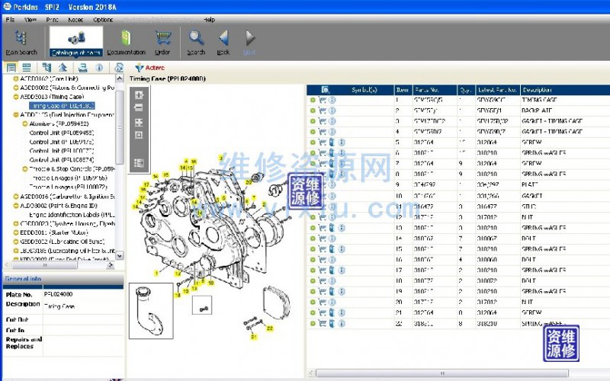Collapse the Fuel Injection Equipment node
The image size is (610, 381).
tap(16, 115)
